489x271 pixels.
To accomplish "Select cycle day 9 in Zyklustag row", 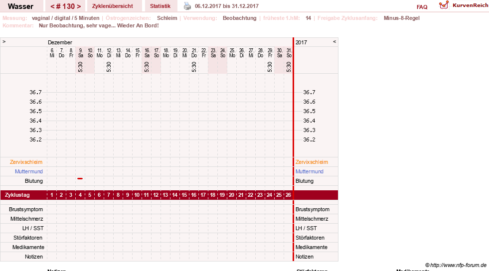I will pyautogui.click(x=127, y=195).
